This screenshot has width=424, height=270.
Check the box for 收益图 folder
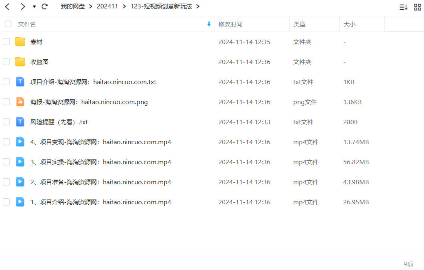point(6,62)
